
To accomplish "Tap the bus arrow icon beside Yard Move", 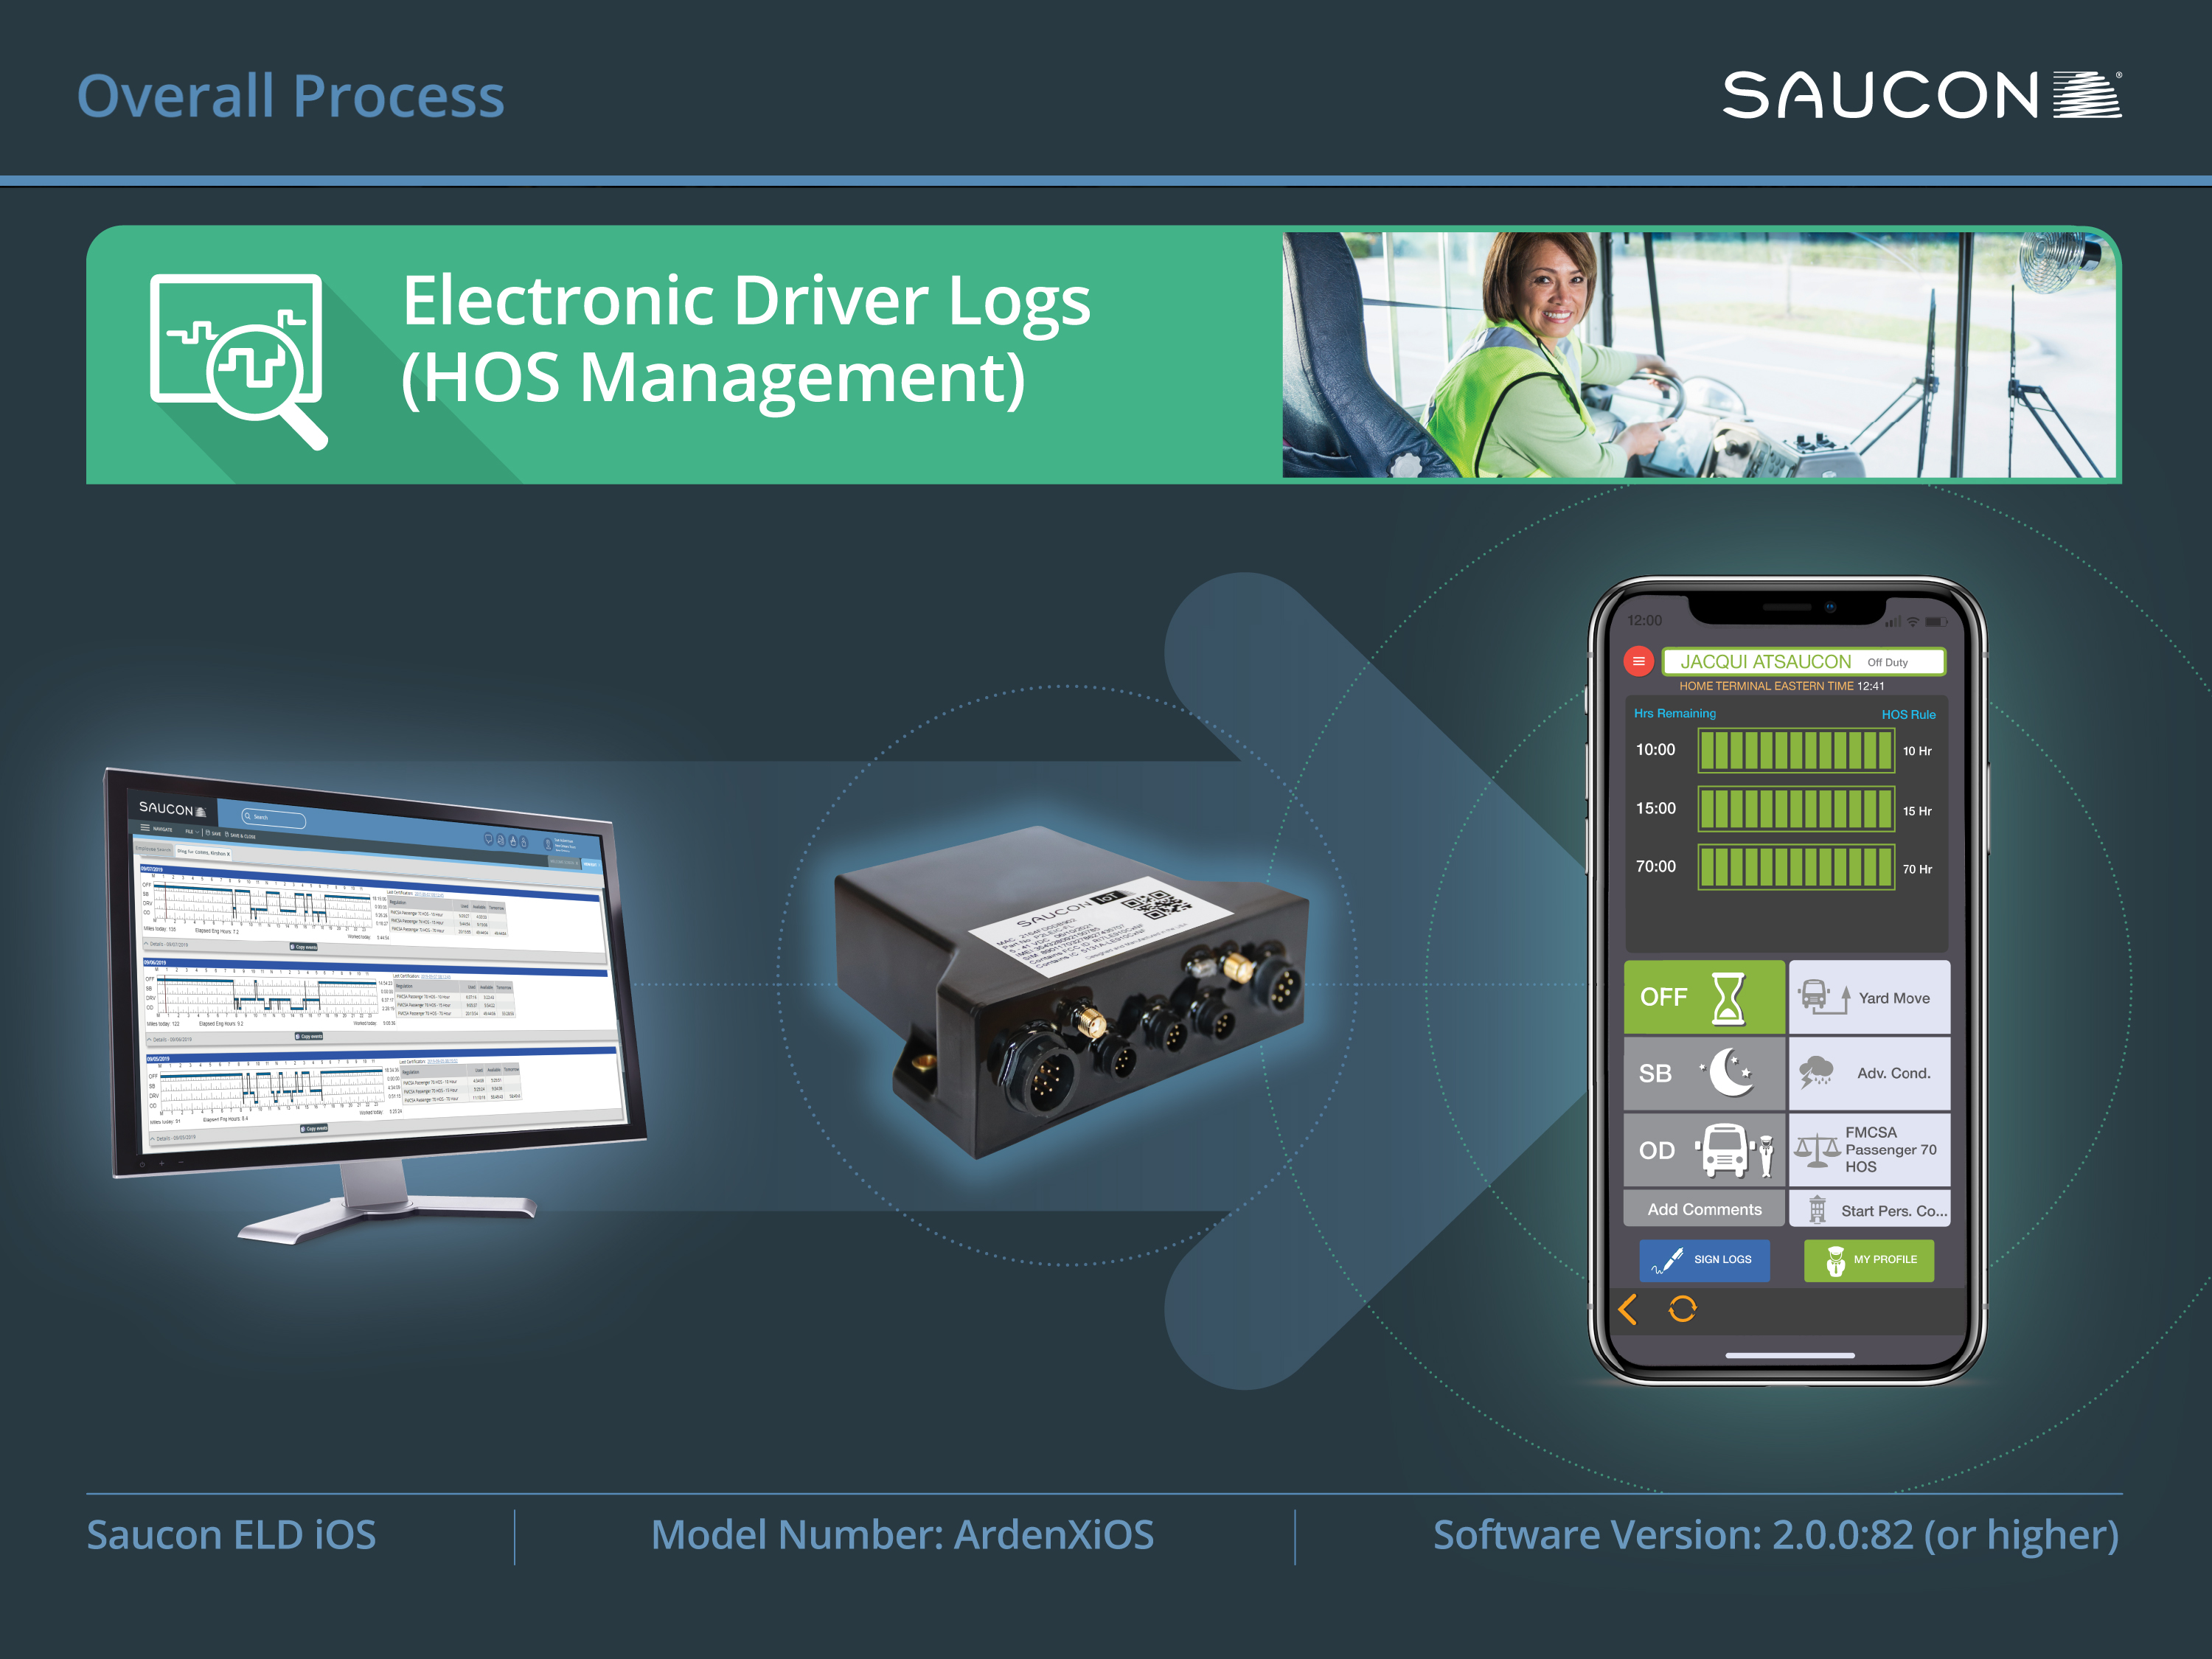I will coord(1825,997).
